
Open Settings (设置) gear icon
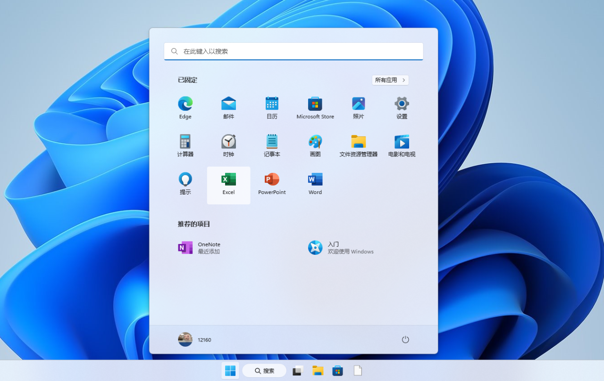point(402,108)
